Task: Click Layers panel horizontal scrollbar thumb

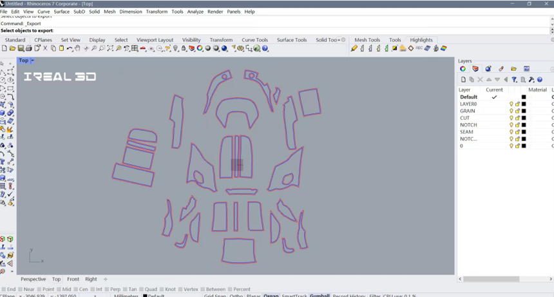Action: click(x=491, y=279)
